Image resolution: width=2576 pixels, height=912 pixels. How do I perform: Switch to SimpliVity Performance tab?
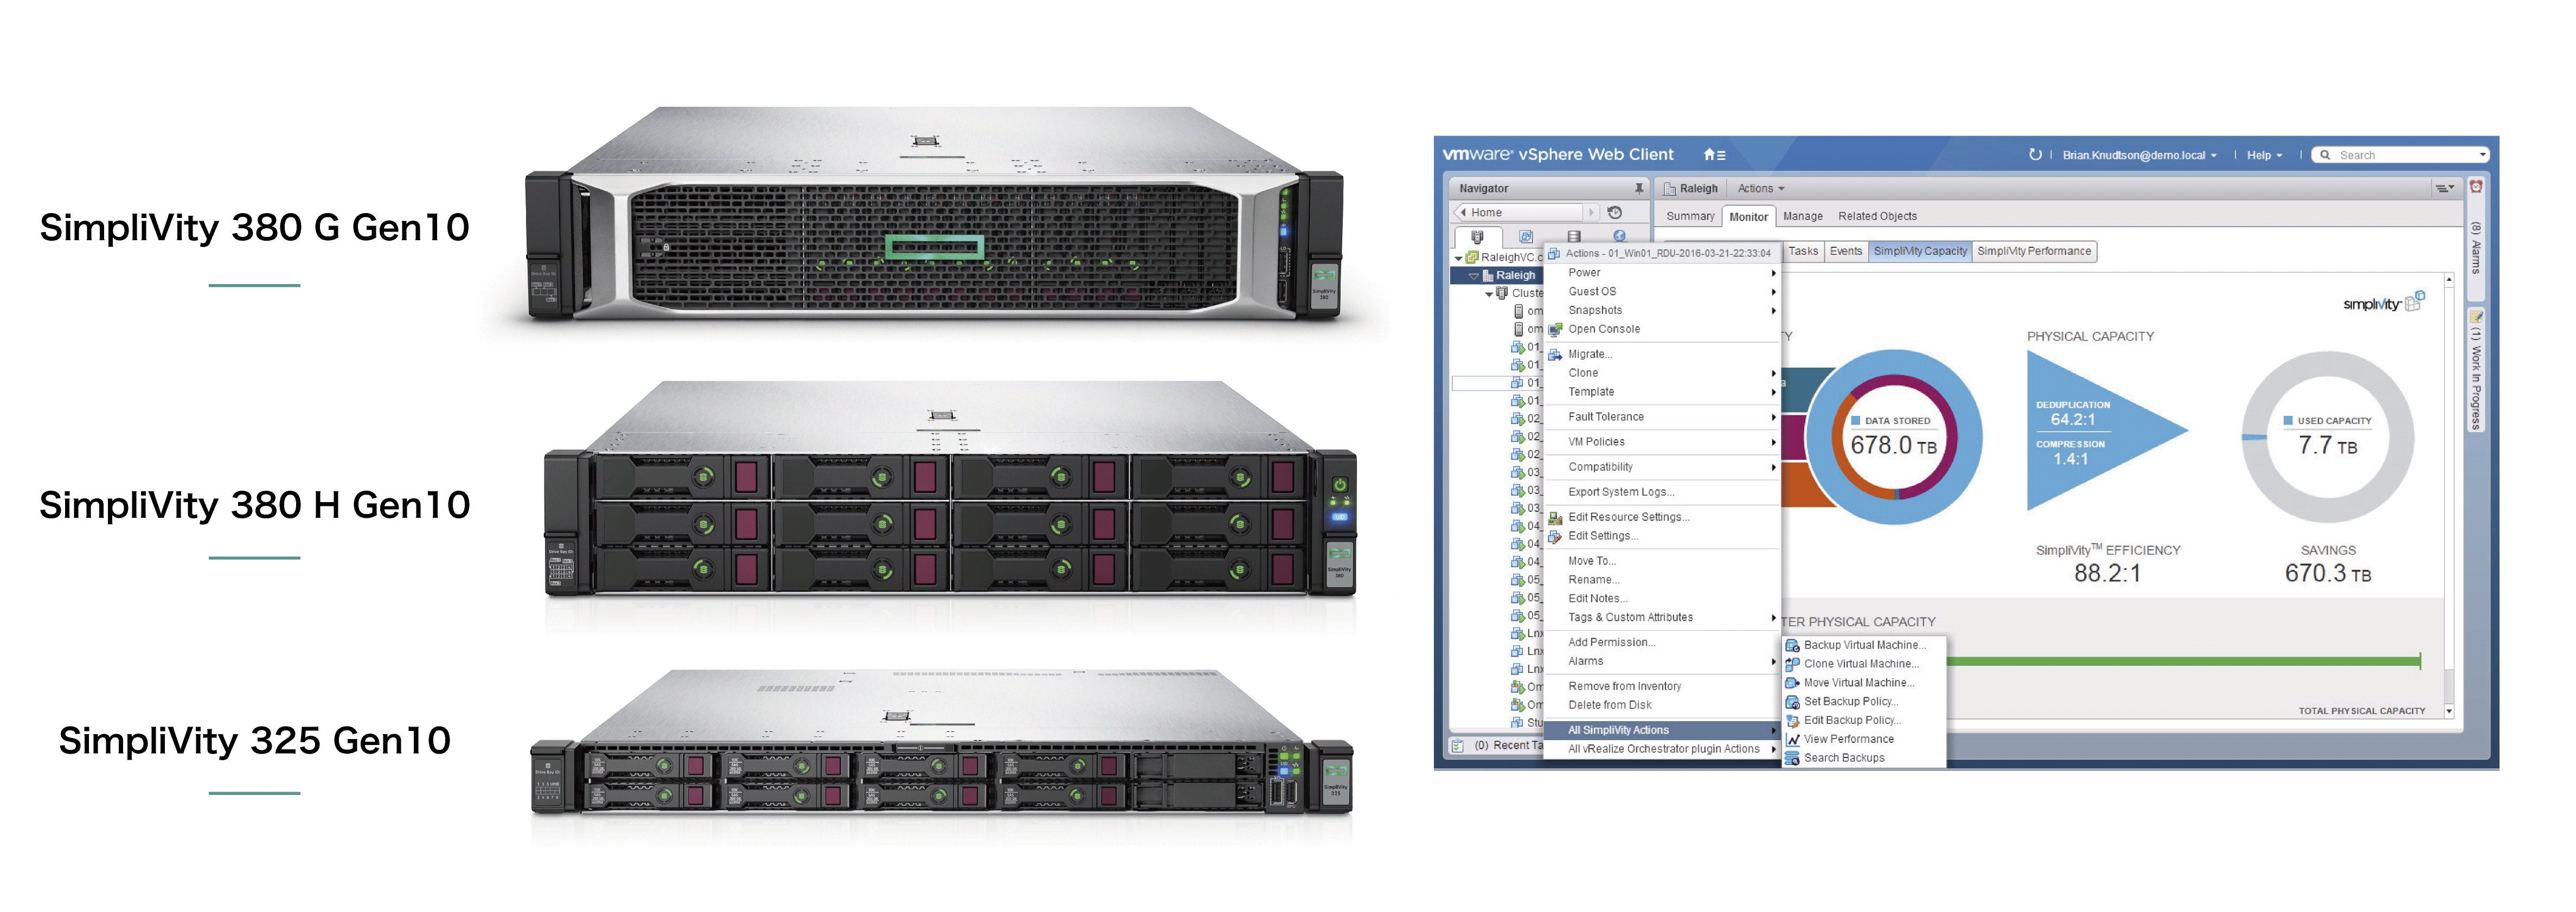(x=2033, y=251)
